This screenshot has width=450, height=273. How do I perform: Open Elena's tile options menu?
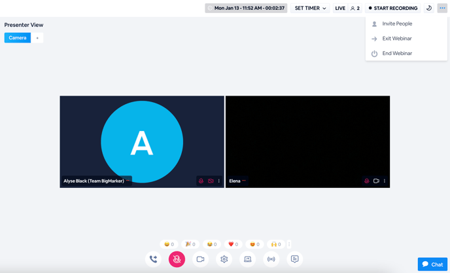click(385, 181)
